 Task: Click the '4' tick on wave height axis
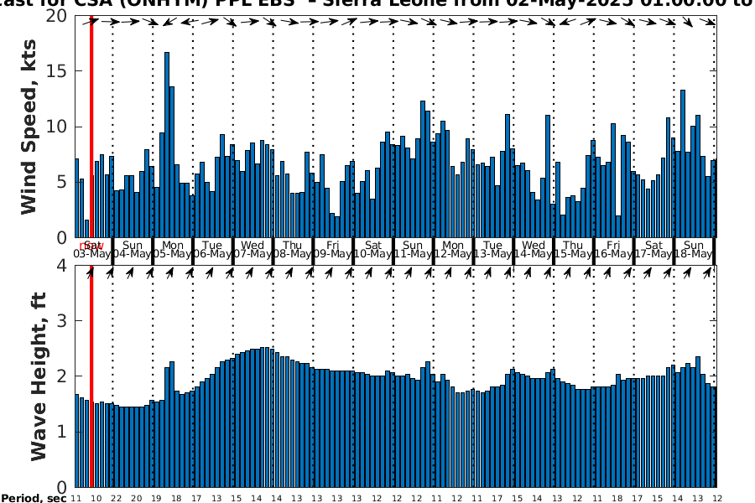click(x=62, y=265)
